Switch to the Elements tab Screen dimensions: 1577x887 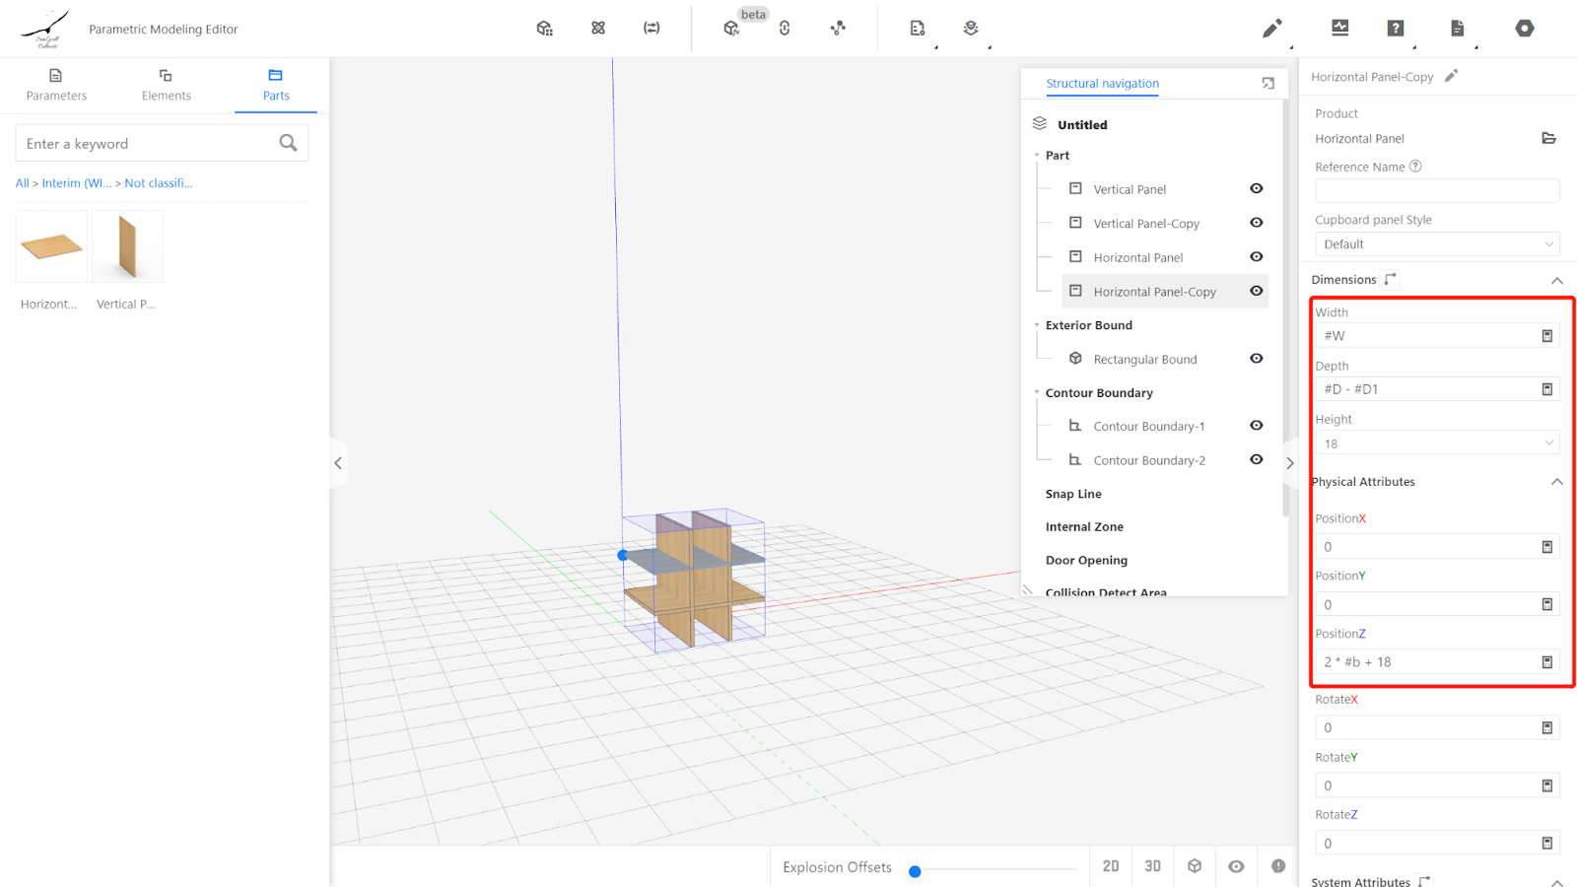(166, 85)
